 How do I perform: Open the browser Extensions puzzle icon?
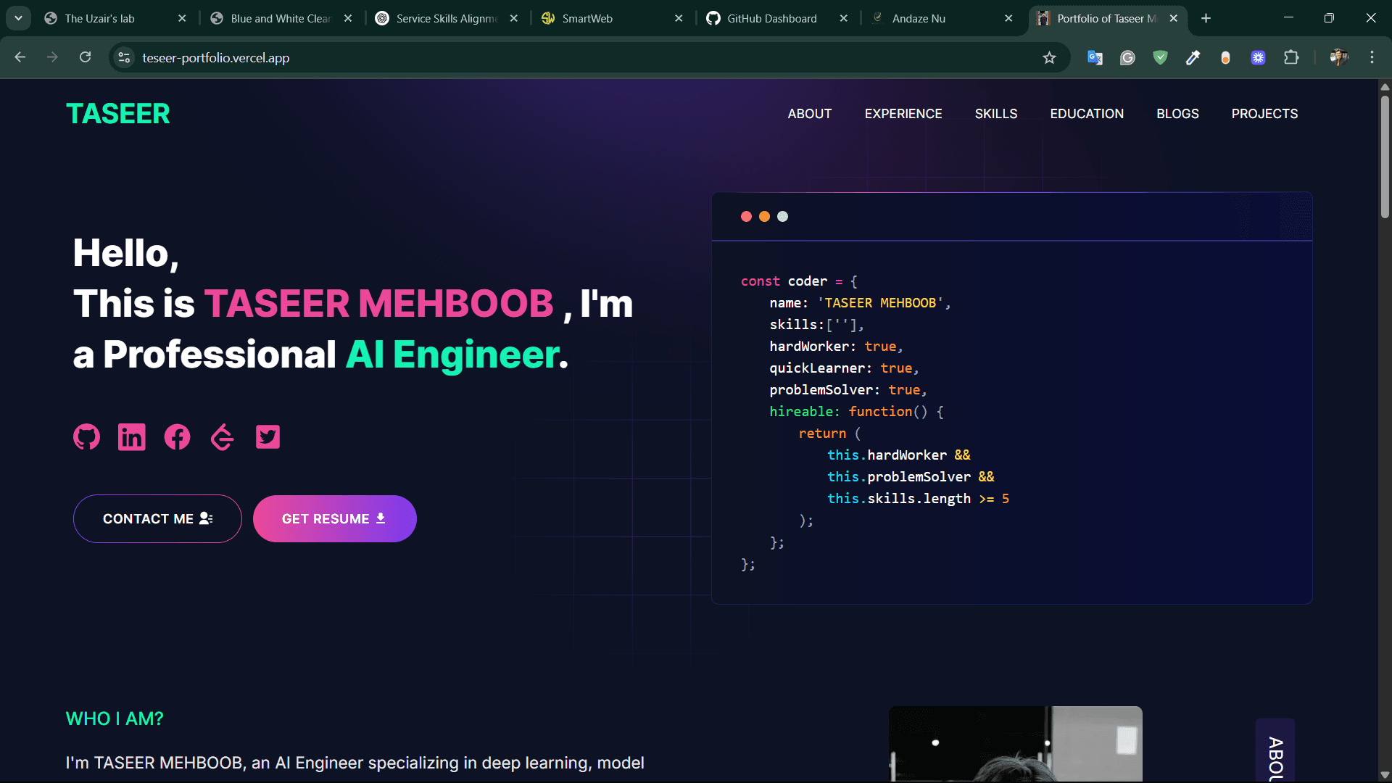[x=1293, y=57]
